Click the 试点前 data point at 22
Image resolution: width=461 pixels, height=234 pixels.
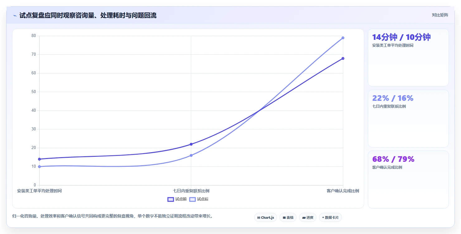tap(191, 144)
